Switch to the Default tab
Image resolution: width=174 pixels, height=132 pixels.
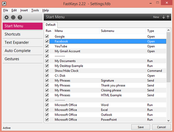[x=51, y=25]
